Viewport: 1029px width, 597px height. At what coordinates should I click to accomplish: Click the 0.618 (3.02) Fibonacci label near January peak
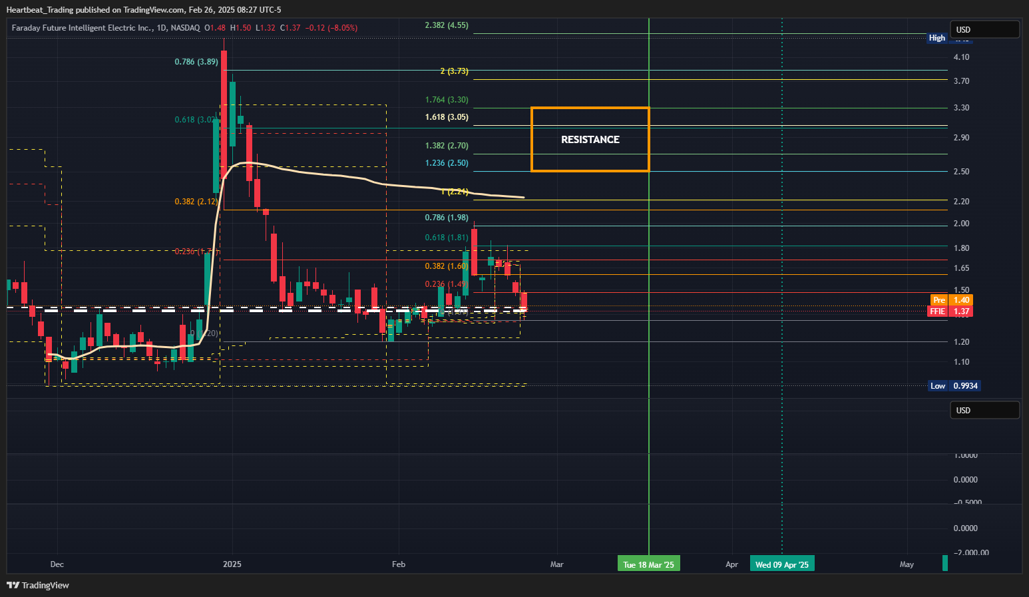point(196,120)
